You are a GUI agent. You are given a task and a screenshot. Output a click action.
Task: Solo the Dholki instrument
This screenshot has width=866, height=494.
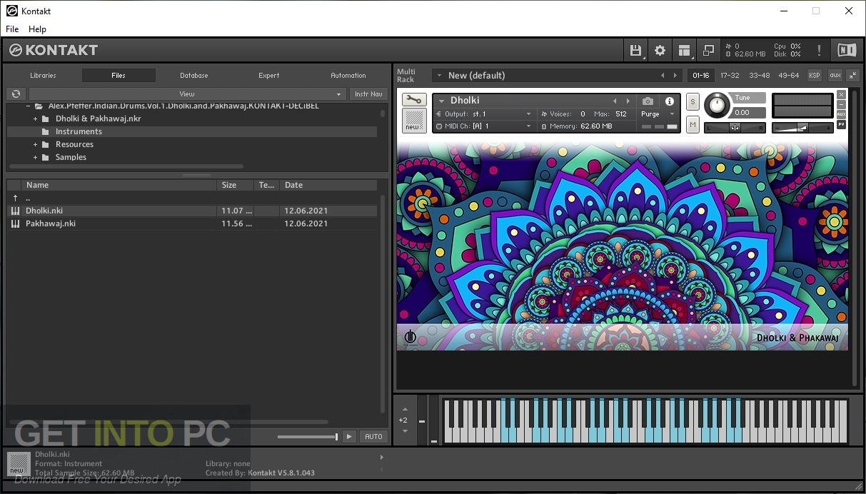point(693,102)
